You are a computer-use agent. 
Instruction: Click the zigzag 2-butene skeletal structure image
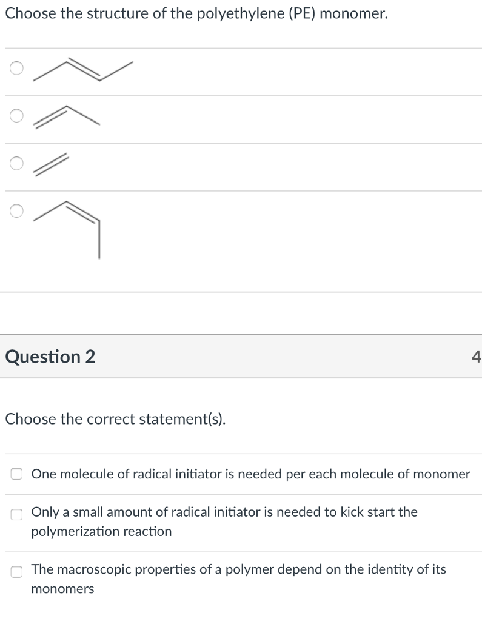[x=83, y=69]
